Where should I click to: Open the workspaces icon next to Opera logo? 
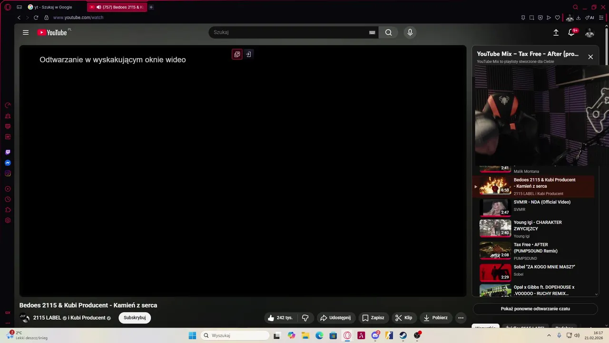pos(19,7)
